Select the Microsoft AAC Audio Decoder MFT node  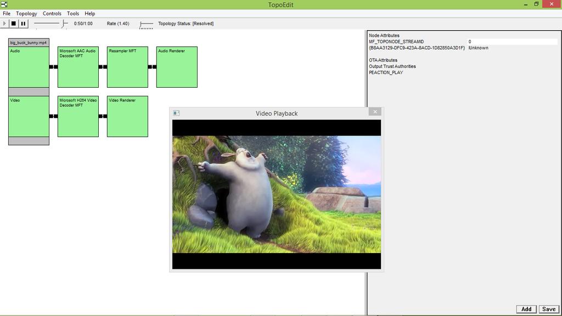point(78,67)
